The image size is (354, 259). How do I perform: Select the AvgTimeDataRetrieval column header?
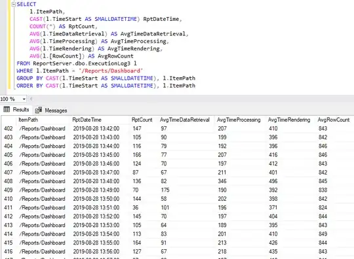coord(185,120)
